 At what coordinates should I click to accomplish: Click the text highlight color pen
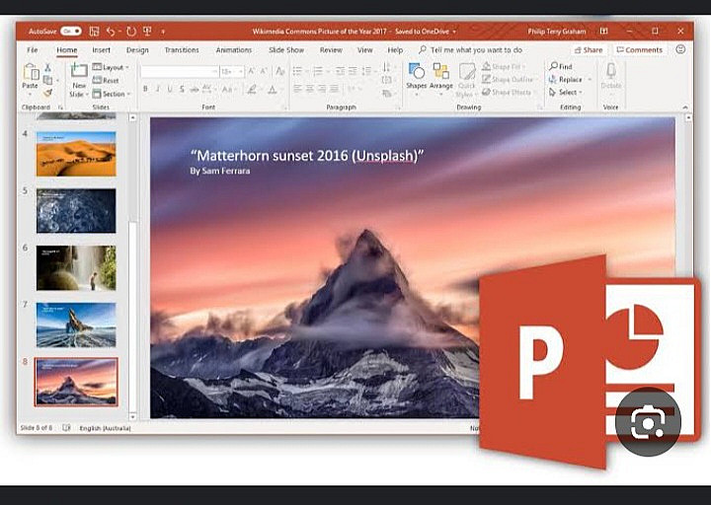click(252, 89)
